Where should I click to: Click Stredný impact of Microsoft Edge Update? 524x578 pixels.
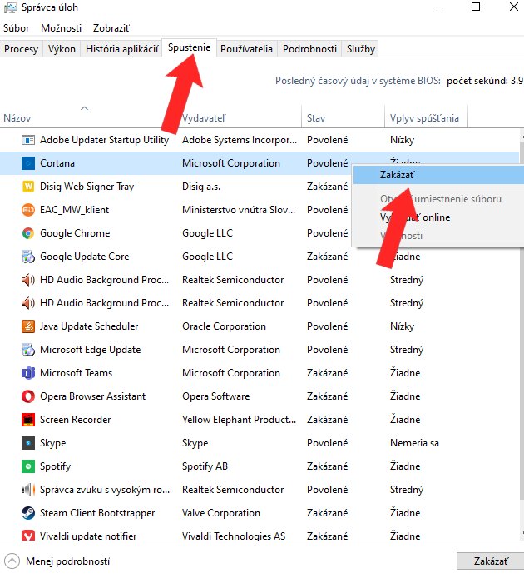coord(407,350)
